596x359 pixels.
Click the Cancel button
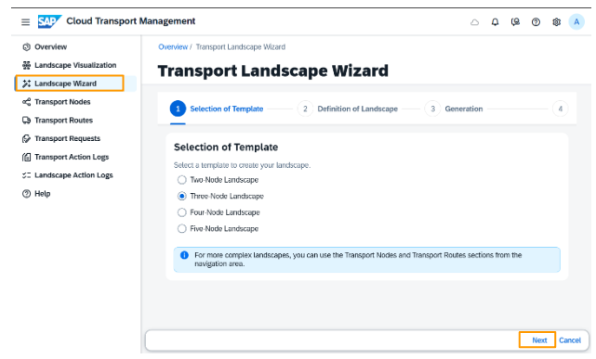tap(570, 340)
